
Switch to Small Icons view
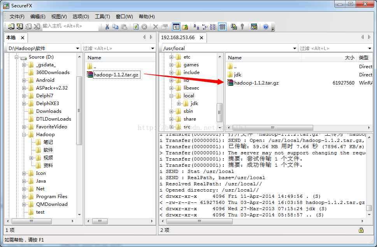coord(205,27)
